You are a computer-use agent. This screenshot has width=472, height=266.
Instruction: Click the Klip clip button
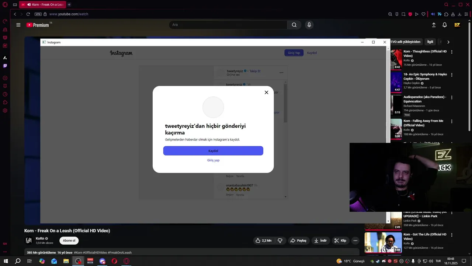click(340, 241)
